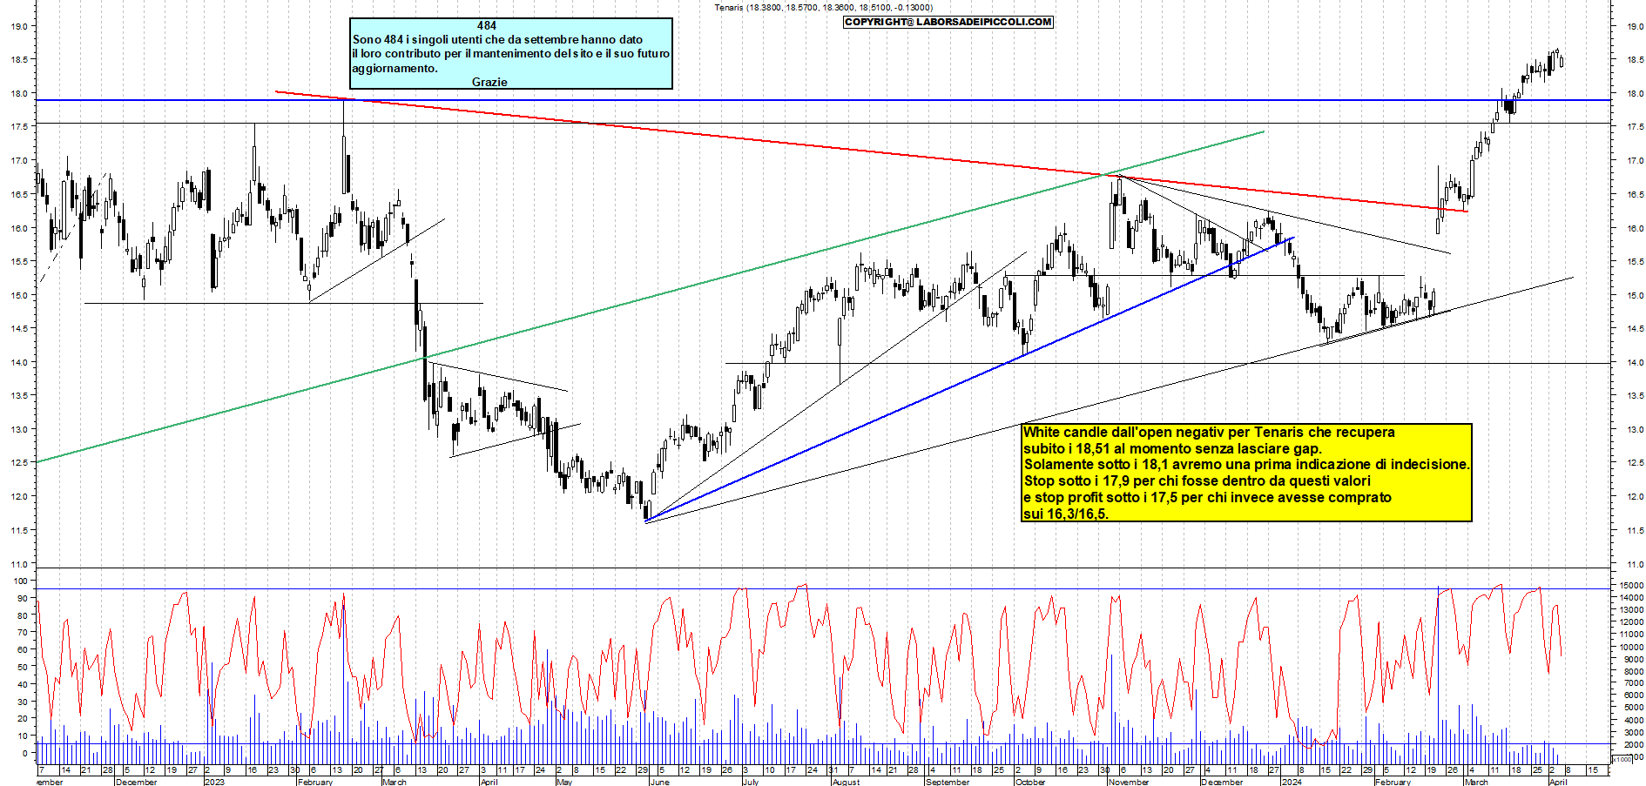Click the 15.5 label on the right price axis

click(1635, 262)
